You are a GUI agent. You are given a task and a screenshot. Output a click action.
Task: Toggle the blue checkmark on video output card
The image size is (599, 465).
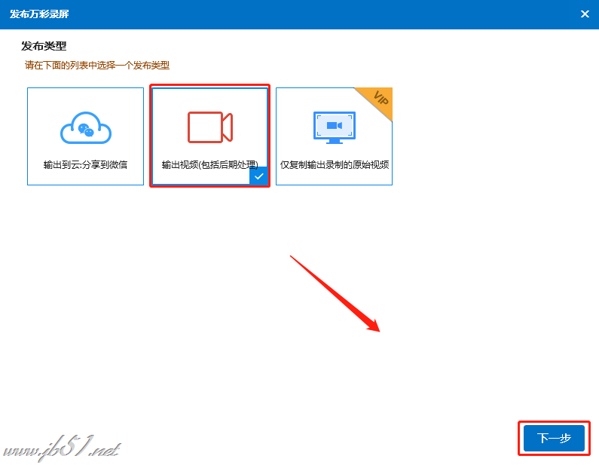pos(258,176)
